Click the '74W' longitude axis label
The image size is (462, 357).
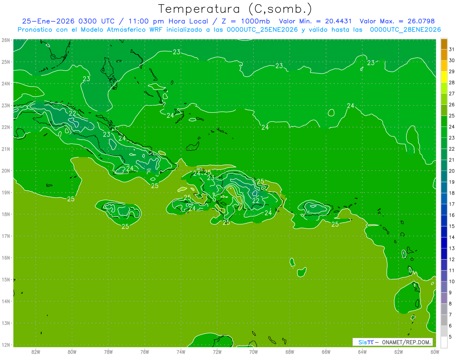click(181, 352)
